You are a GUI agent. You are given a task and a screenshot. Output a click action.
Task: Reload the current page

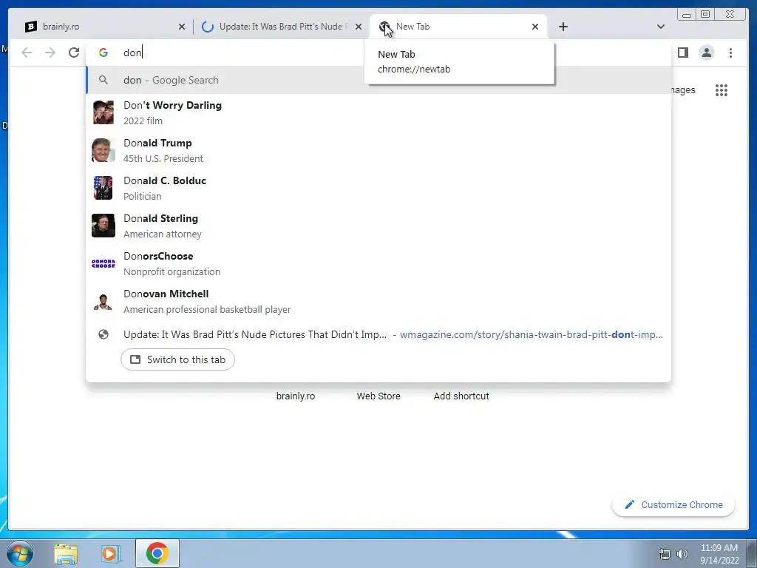pos(74,53)
